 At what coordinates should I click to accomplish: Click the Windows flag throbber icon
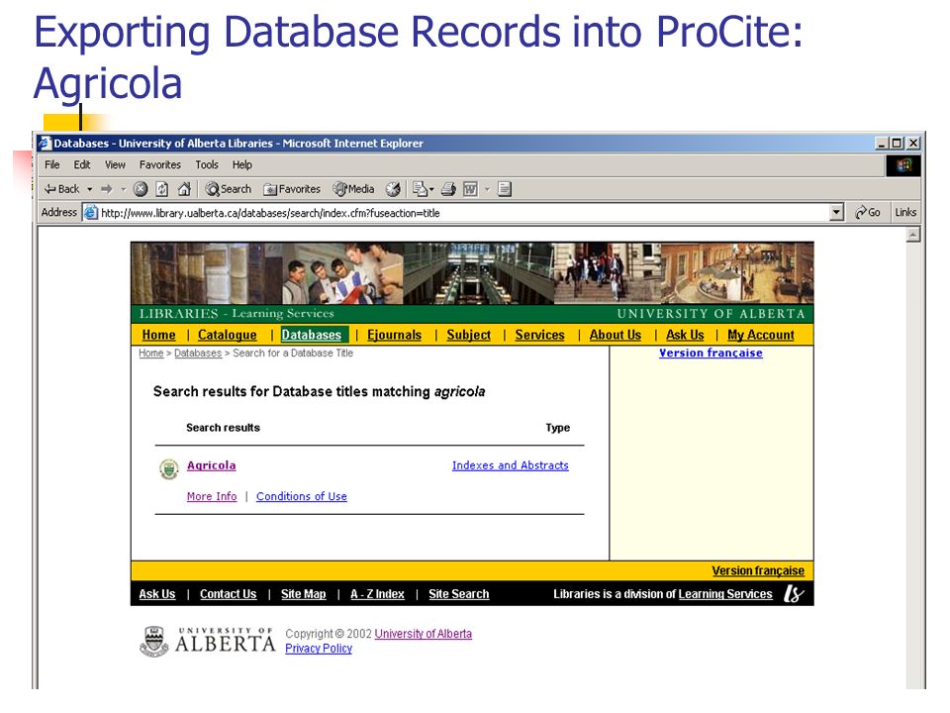coord(903,165)
